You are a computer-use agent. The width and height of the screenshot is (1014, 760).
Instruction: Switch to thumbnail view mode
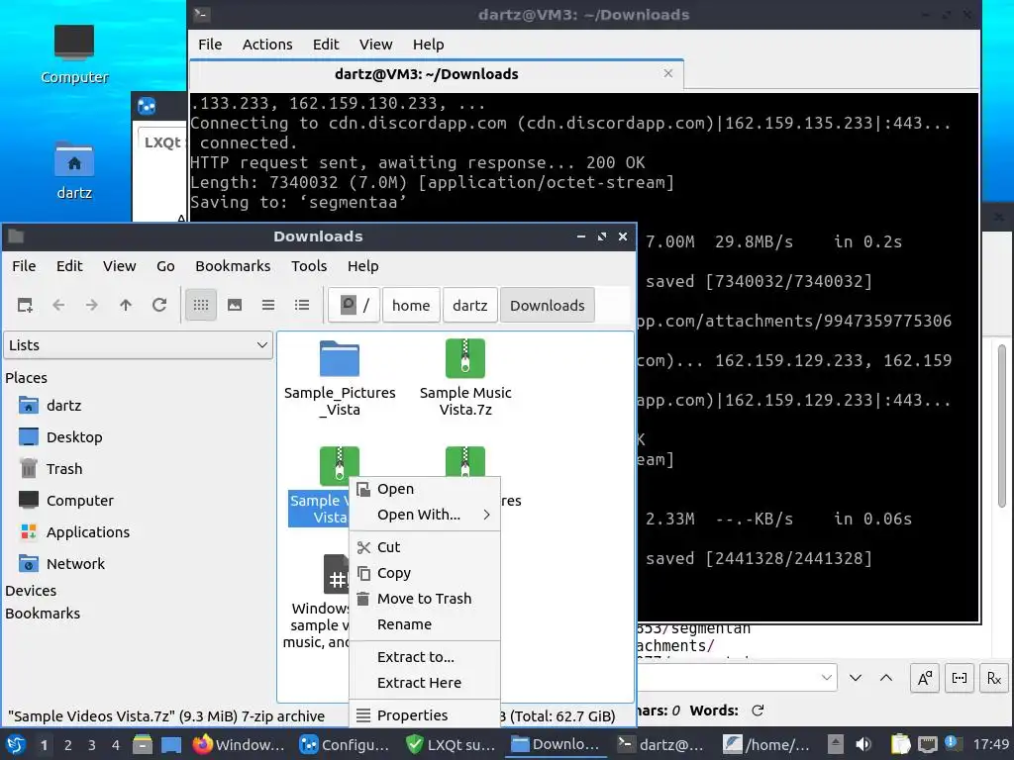(235, 305)
